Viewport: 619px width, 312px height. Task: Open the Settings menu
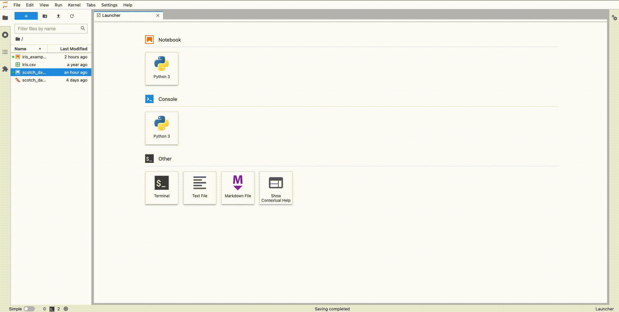click(109, 5)
